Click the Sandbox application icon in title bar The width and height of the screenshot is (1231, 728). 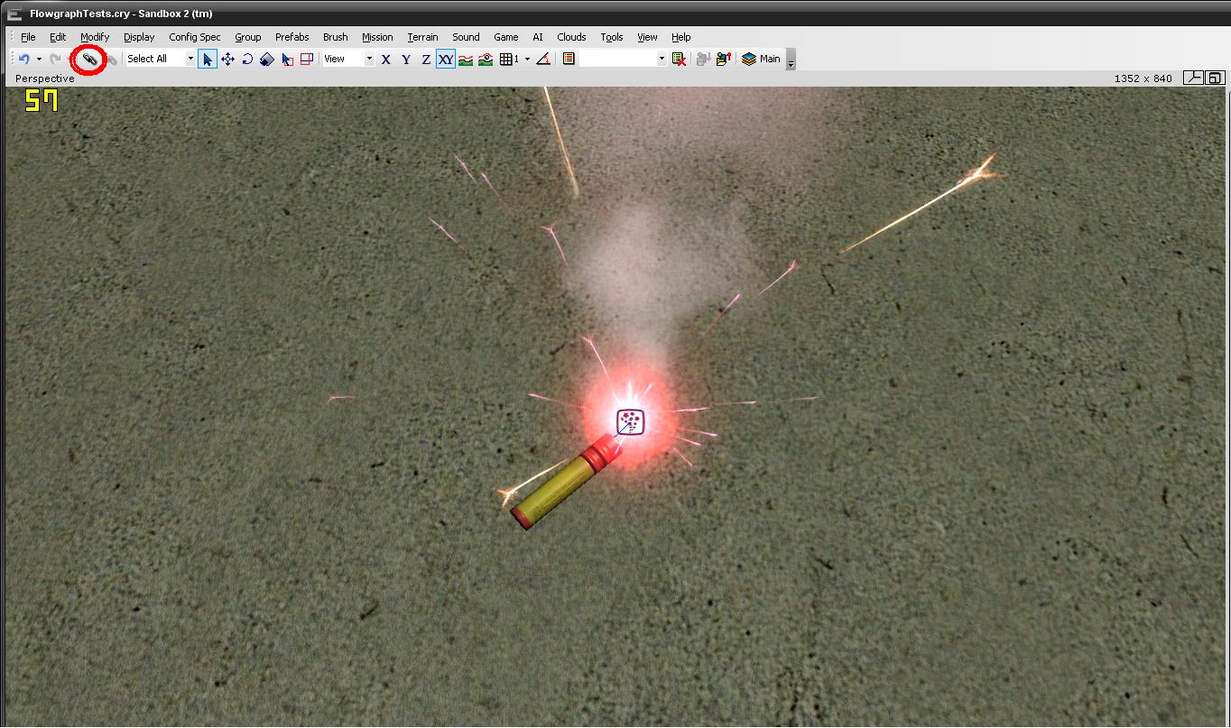coord(14,14)
